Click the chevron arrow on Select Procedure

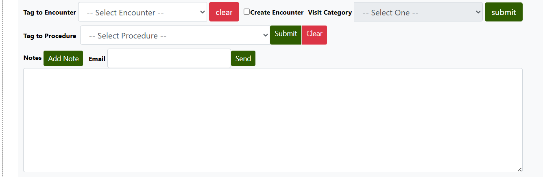(266, 36)
